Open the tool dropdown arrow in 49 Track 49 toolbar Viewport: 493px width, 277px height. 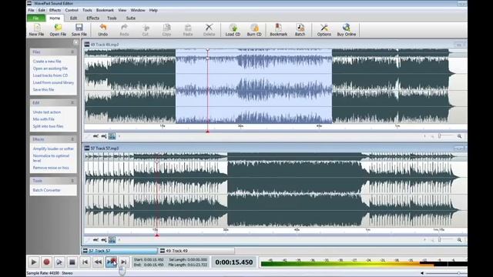pyautogui.click(x=119, y=136)
